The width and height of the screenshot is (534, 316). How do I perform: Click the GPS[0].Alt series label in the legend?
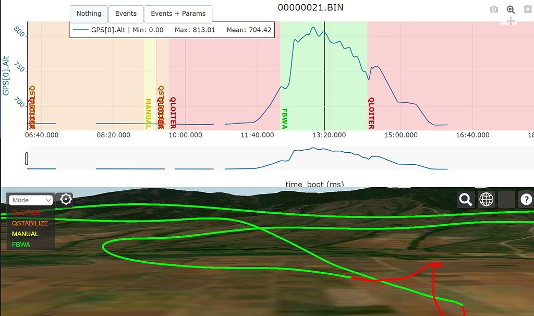(106, 30)
